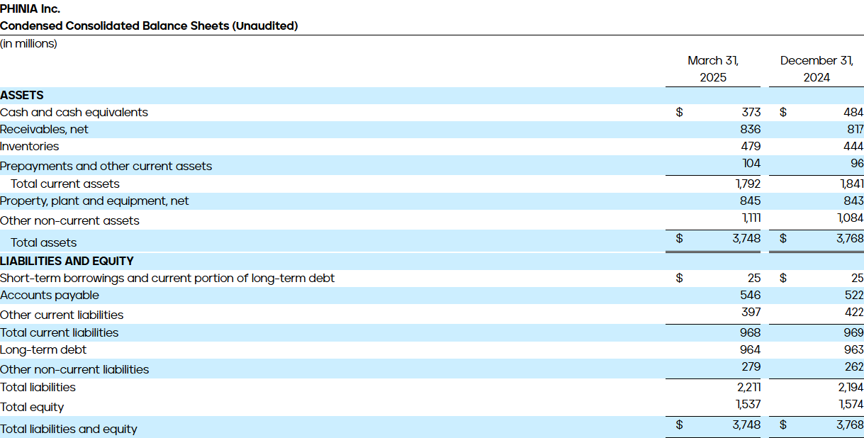Select the March 31, 2025 column header
The width and height of the screenshot is (864, 438).
pyautogui.click(x=712, y=67)
